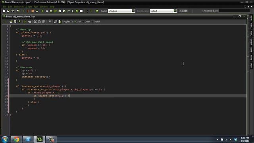Create a new sprite from the main toolbar

42,11
